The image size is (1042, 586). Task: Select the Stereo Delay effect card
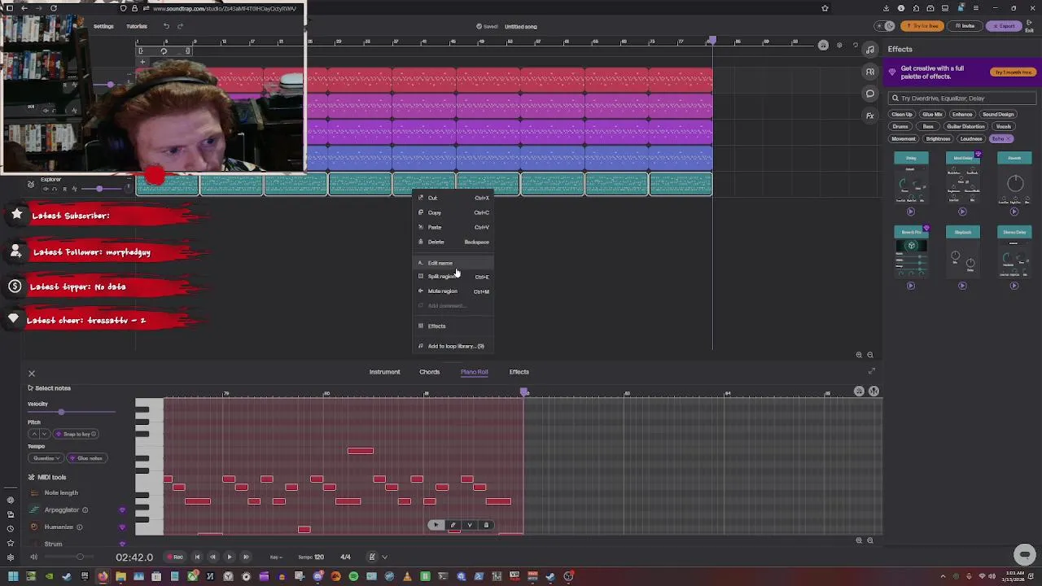point(1014,254)
